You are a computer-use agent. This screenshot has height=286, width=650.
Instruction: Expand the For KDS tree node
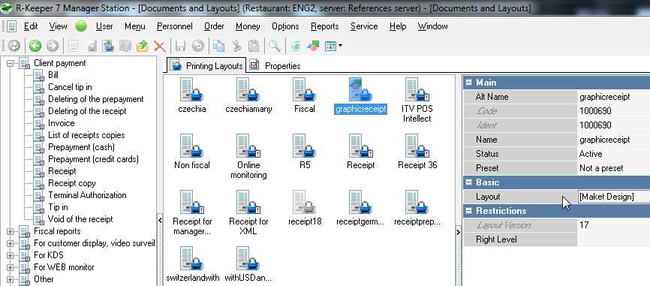[x=11, y=255]
